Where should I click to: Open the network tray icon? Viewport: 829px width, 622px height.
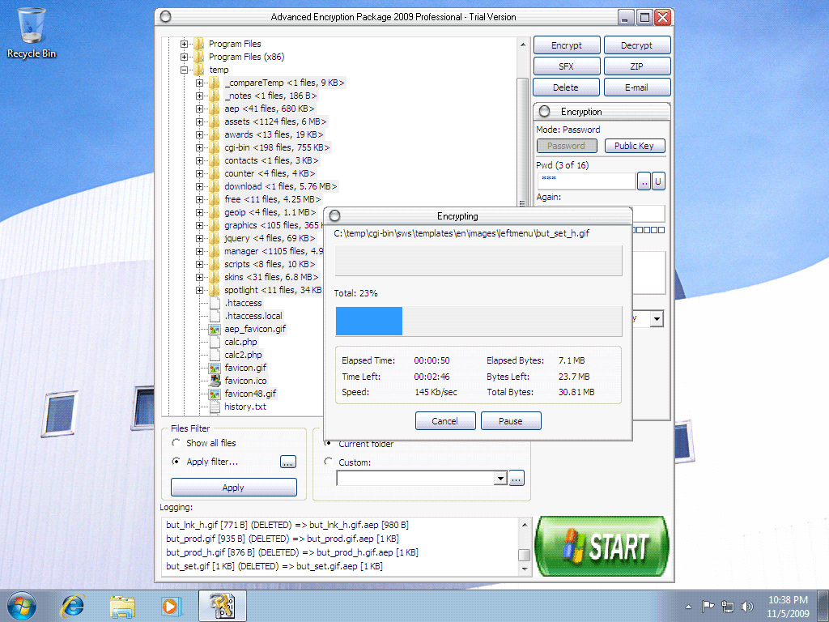[728, 607]
